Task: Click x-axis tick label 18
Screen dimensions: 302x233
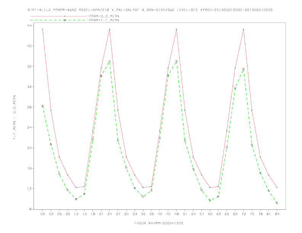Action: (93, 214)
